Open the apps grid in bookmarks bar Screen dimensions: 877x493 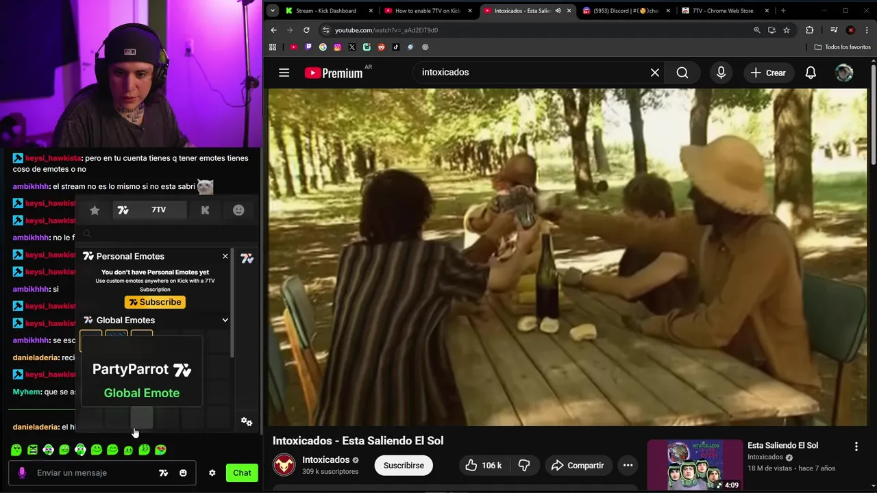(x=273, y=47)
